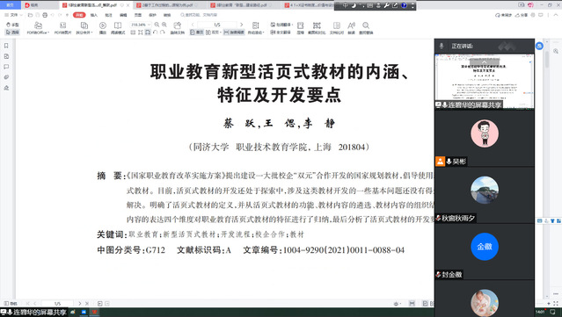
Task: Open the attachments paperclip sidebar icon
Action: click(6, 77)
